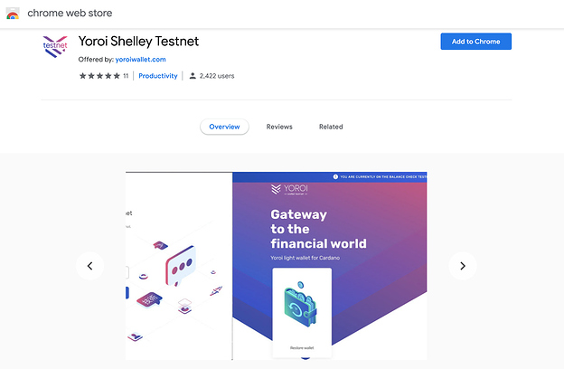Viewport: 564px width, 369px height.
Task: Open the Reviews tab
Action: point(279,127)
